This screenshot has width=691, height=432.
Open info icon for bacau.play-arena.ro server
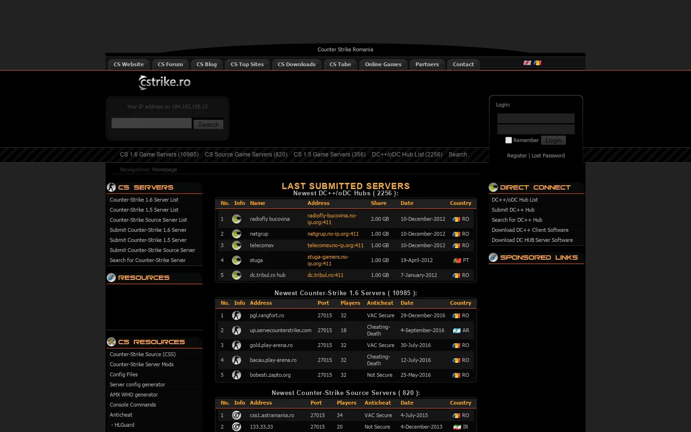(x=237, y=360)
